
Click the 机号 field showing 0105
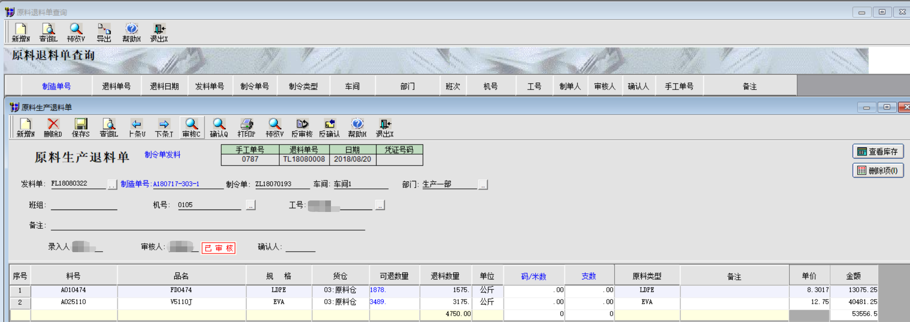[209, 205]
